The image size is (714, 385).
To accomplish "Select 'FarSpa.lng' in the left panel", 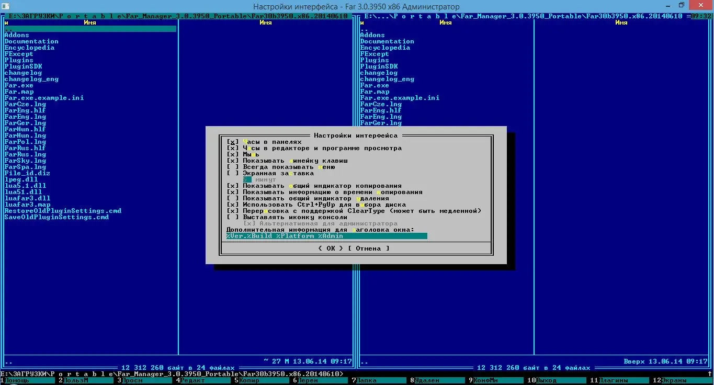I will pyautogui.click(x=25, y=167).
